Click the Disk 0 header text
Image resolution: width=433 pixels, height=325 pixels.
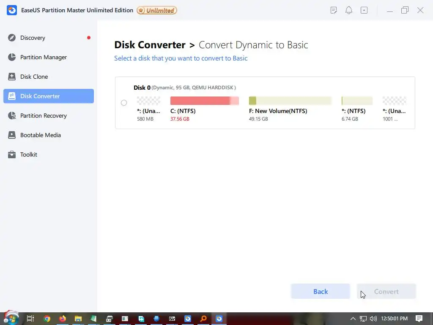click(185, 88)
